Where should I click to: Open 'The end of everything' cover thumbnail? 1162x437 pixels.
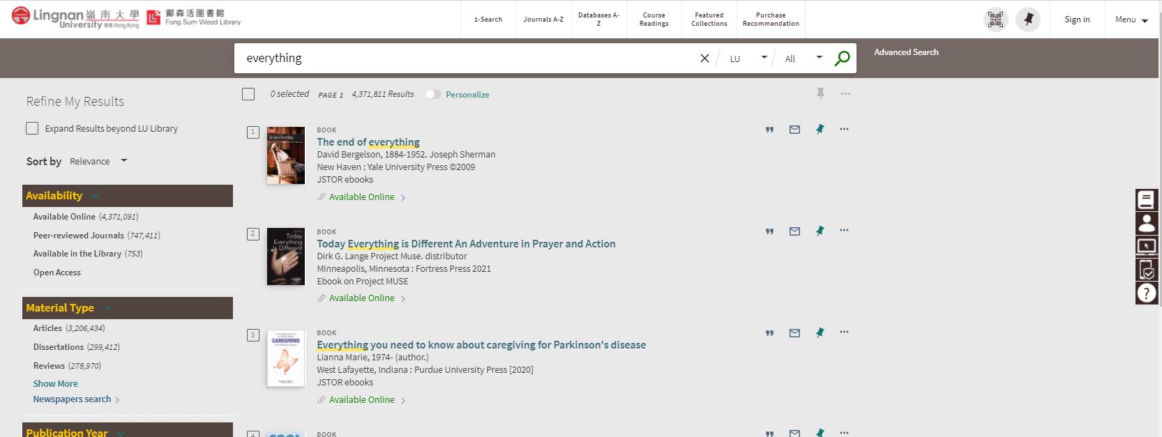[286, 155]
